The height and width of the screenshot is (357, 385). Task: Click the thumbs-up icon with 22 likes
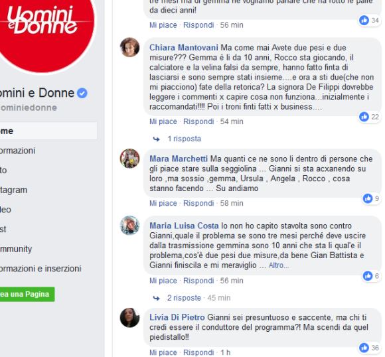pyautogui.click(x=364, y=117)
